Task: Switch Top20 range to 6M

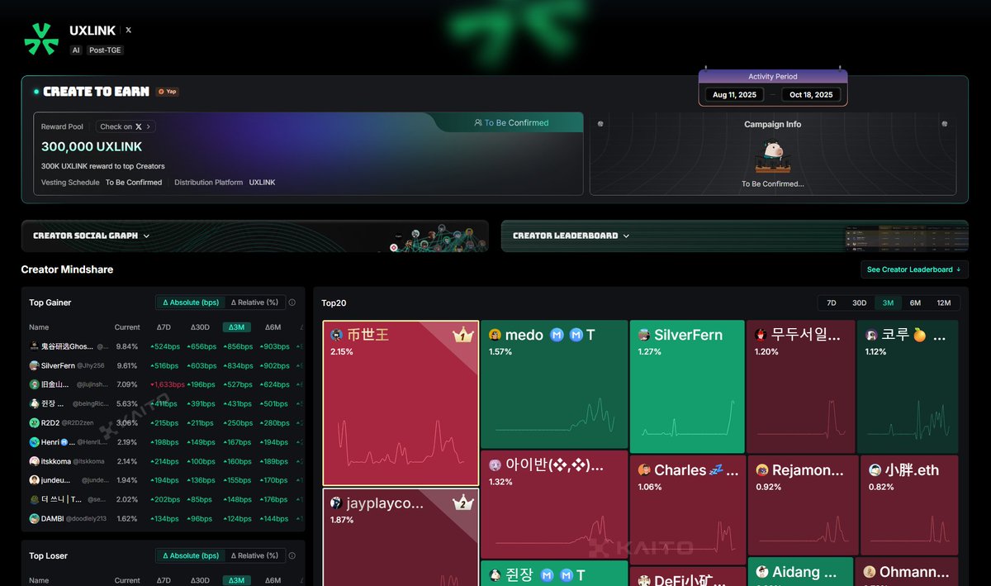Action: [915, 303]
